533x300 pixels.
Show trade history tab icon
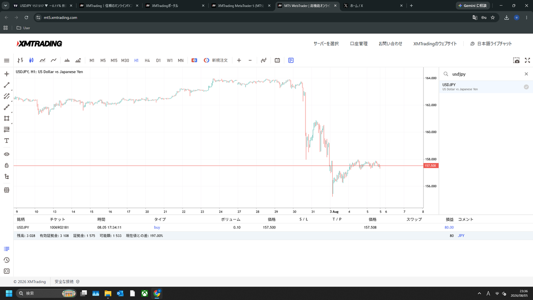coord(7,260)
